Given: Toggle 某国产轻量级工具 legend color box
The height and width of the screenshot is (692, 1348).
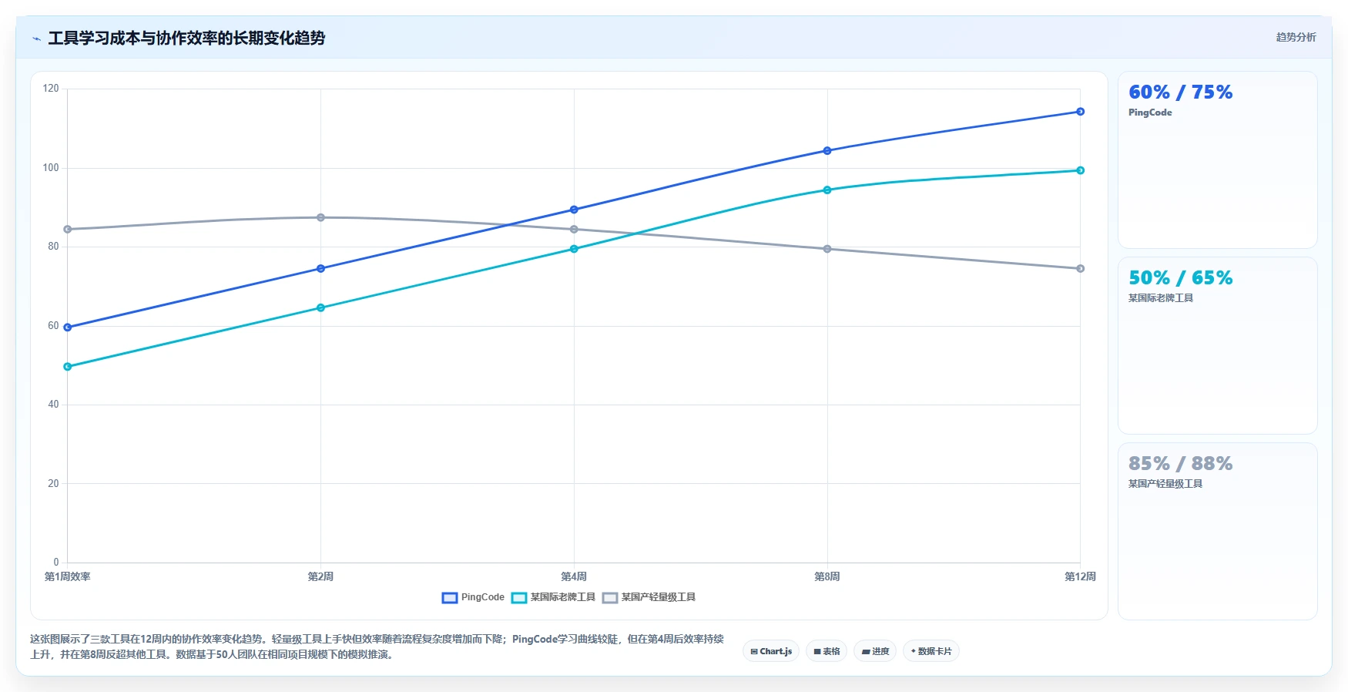Looking at the screenshot, I should point(610,597).
